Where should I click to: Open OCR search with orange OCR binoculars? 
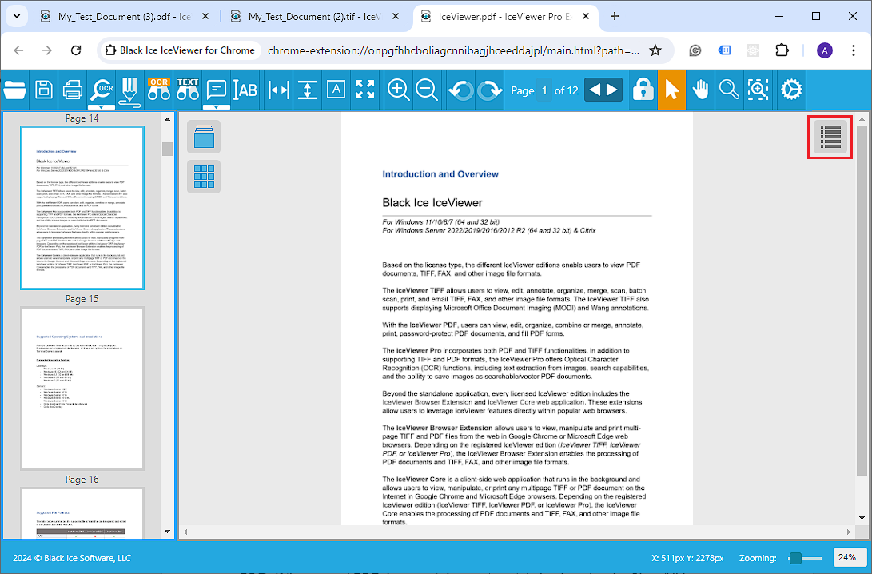[159, 89]
